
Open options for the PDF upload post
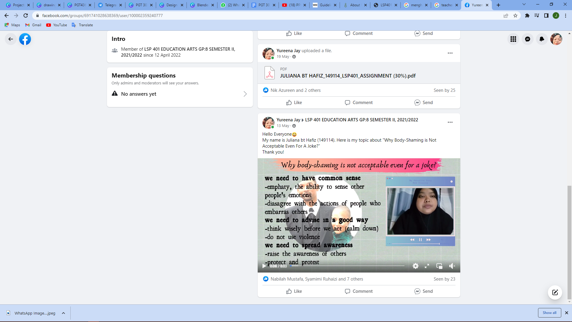click(450, 53)
